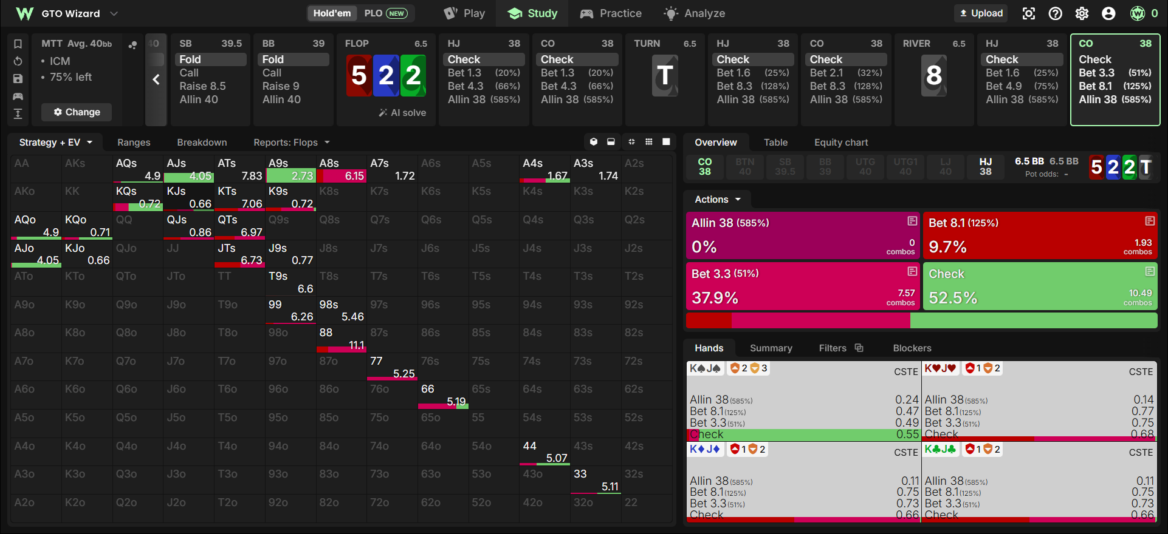
Task: Click the screenshot capture icon in top bar
Action: [x=1028, y=13]
